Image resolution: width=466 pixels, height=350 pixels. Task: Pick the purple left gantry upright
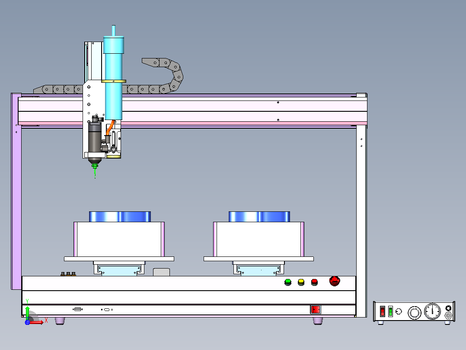point(16,191)
